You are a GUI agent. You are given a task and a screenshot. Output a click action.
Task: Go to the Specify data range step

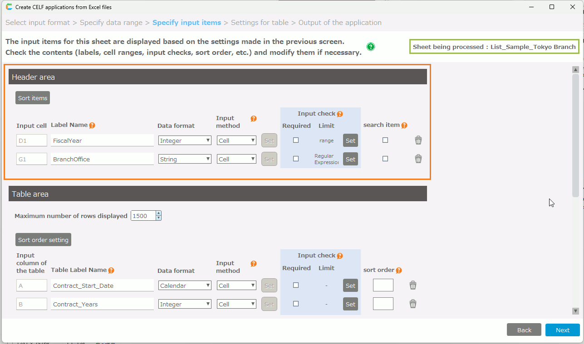(x=111, y=23)
